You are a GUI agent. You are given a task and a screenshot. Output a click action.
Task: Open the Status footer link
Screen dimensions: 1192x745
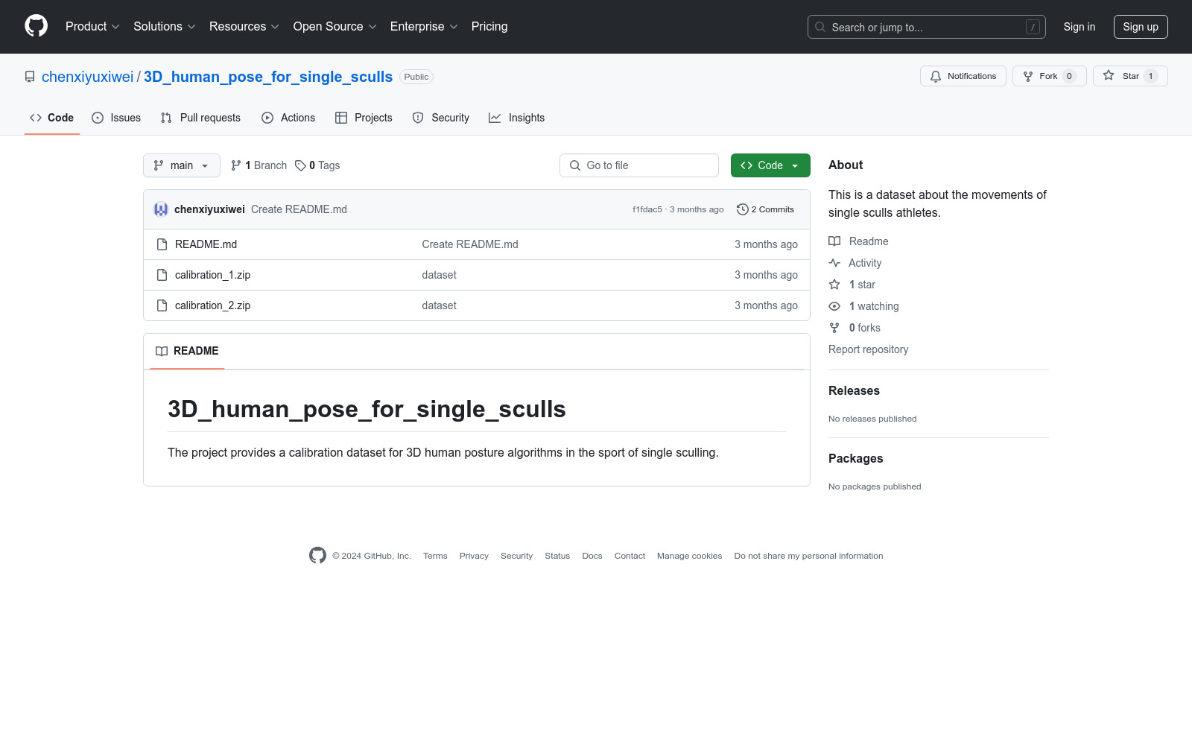coord(557,556)
